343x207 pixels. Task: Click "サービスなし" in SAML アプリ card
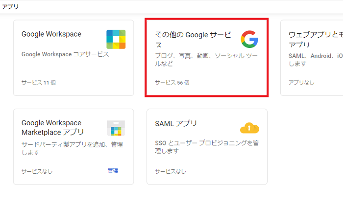pyautogui.click(x=171, y=171)
